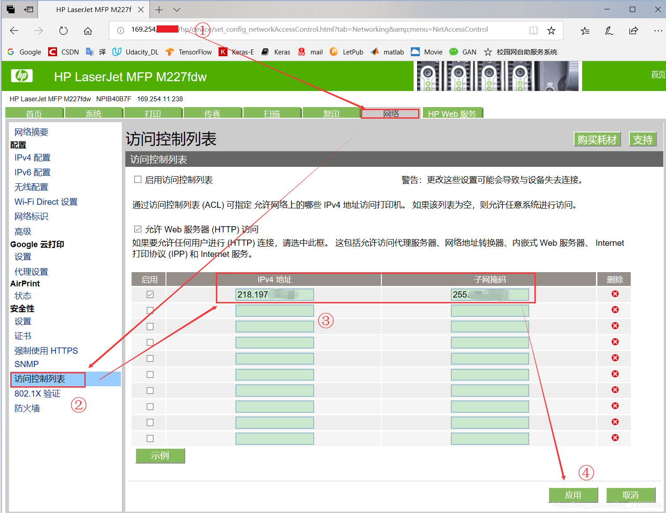The image size is (666, 513).
Task: Open the favorites hub icon
Action: coord(585,30)
